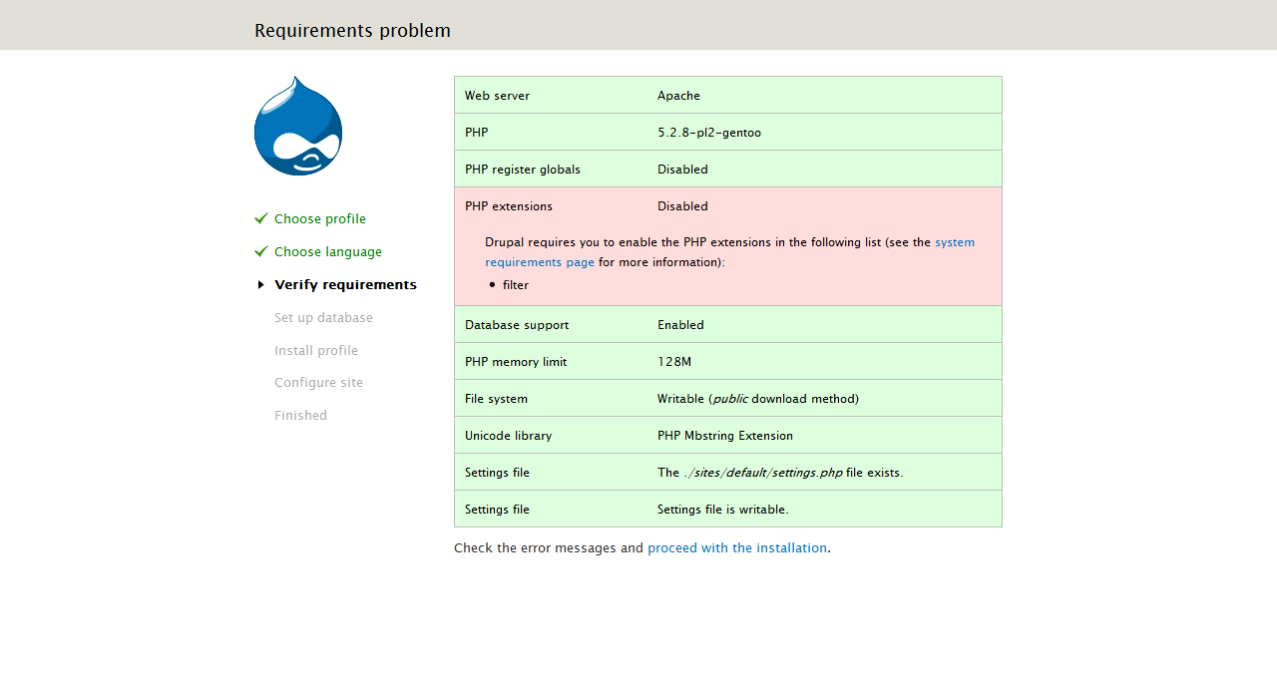Click the Web server row label
The width and height of the screenshot is (1277, 696).
497,96
